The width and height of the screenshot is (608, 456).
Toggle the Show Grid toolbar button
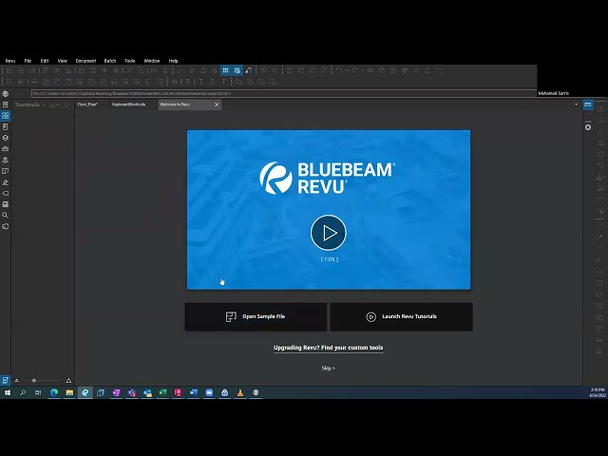pyautogui.click(x=226, y=70)
